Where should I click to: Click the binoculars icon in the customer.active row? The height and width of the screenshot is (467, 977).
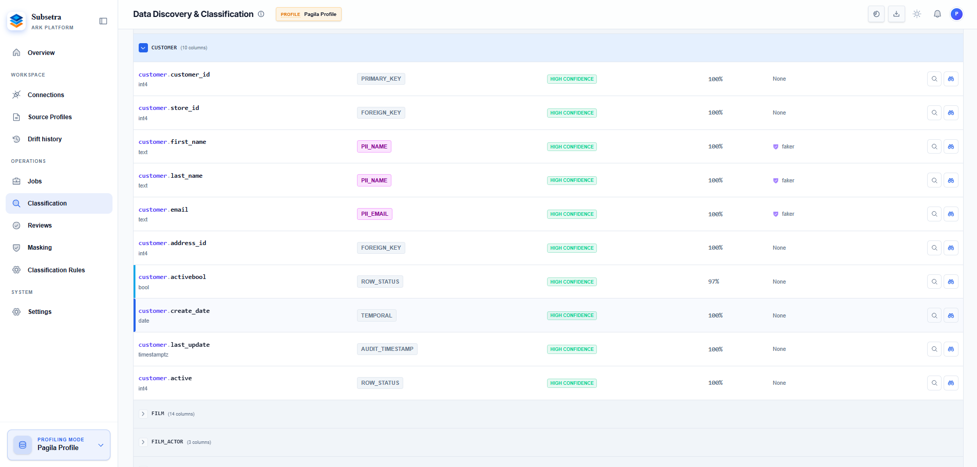coord(951,383)
